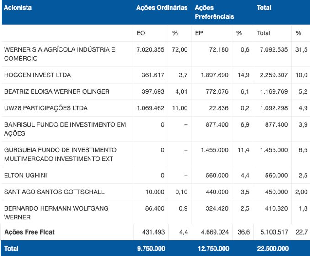Click the Ações Preferenciais header
The width and height of the screenshot is (310, 256).
tap(214, 12)
